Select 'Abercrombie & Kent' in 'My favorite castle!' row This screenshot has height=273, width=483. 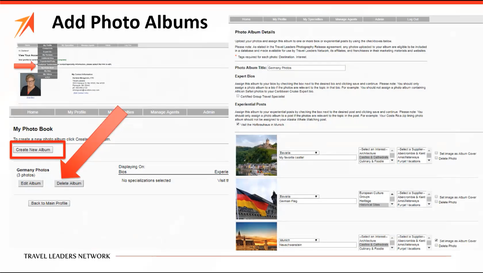[x=412, y=153]
